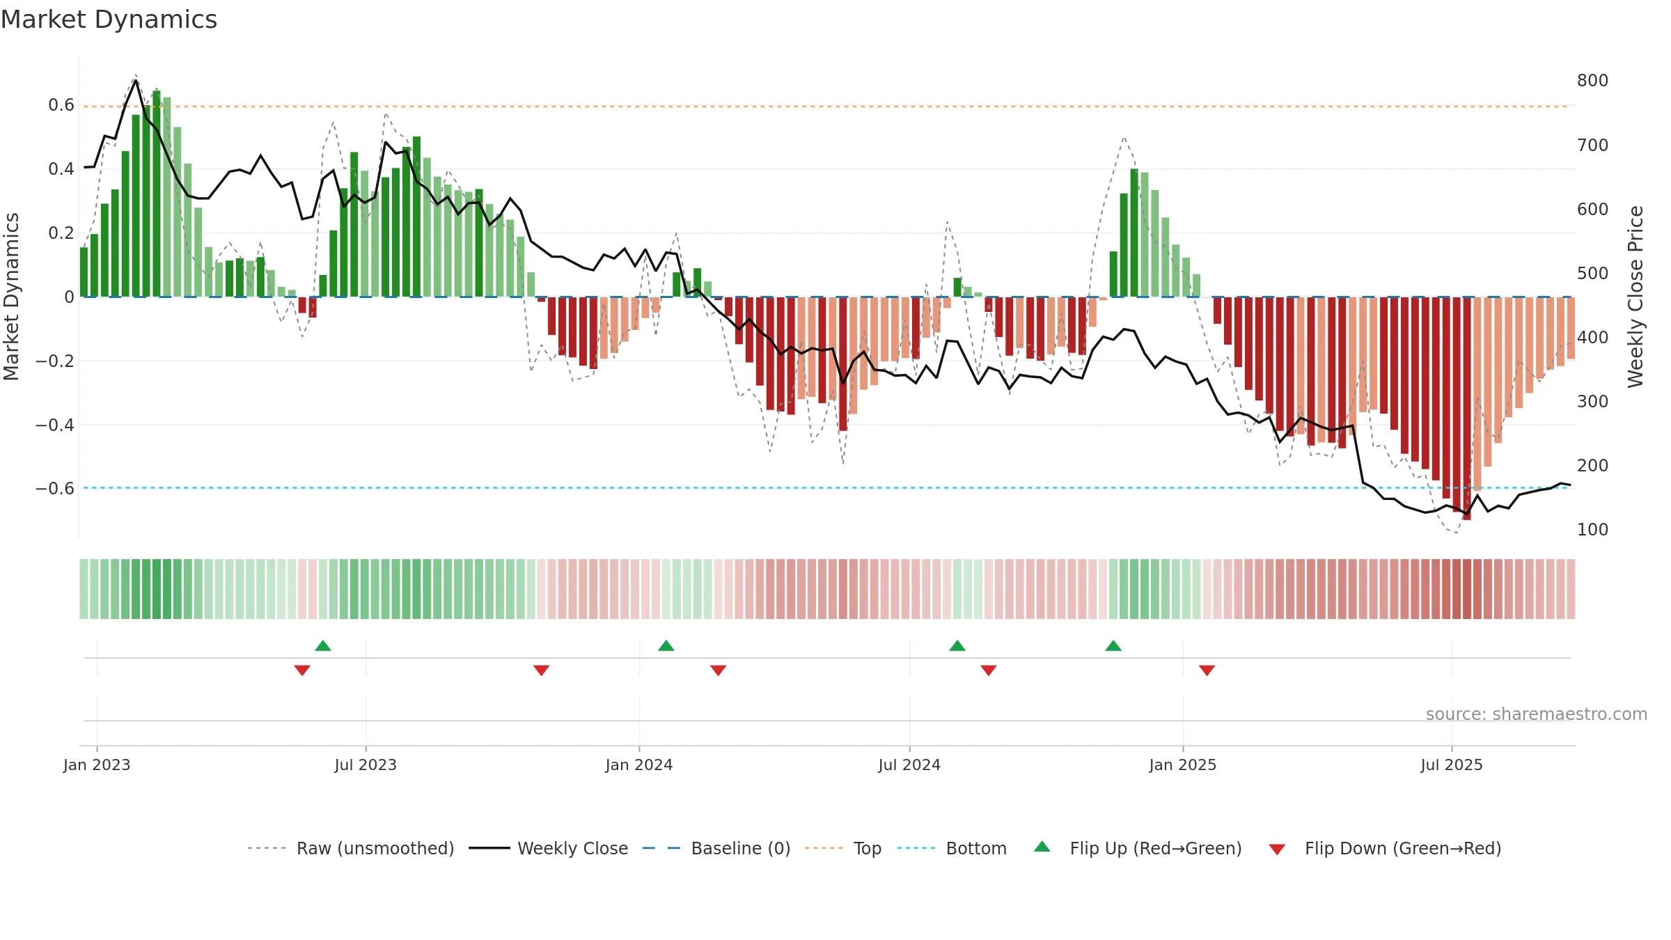Click the −0.2 left axis tick label
Viewport: 1671px width, 940px height.
point(55,361)
